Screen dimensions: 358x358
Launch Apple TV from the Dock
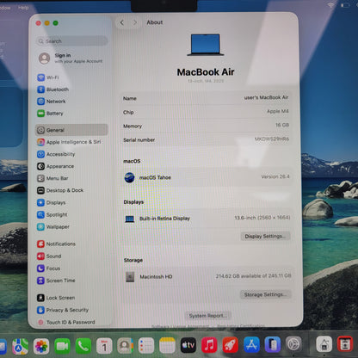tap(188, 345)
